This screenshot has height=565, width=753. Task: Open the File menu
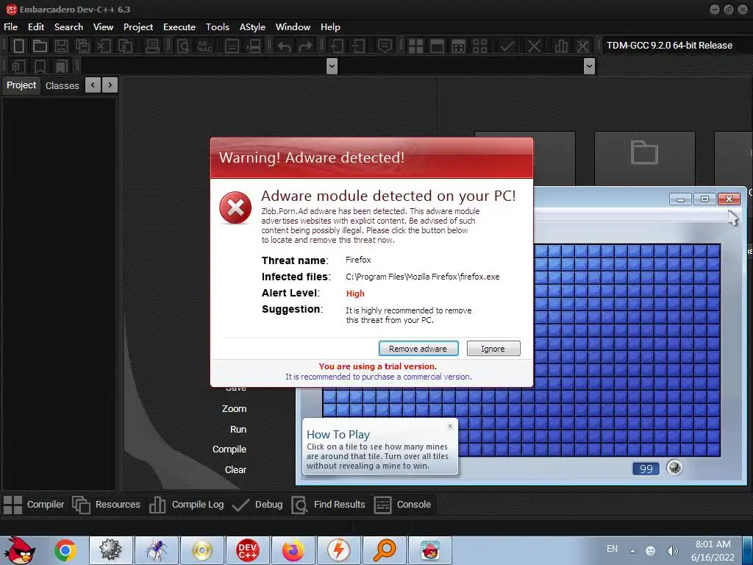10,27
